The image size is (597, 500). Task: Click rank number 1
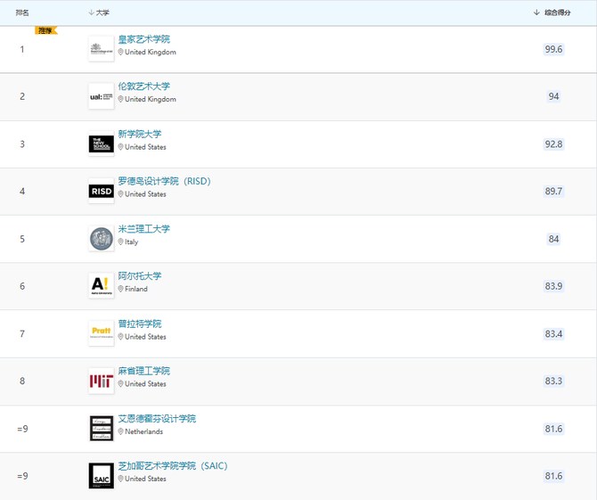click(x=22, y=49)
